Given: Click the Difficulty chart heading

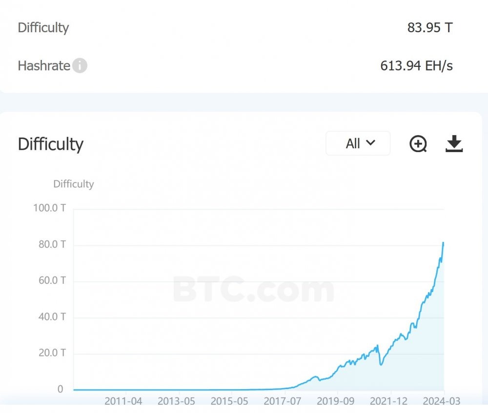Looking at the screenshot, I should click(x=50, y=144).
